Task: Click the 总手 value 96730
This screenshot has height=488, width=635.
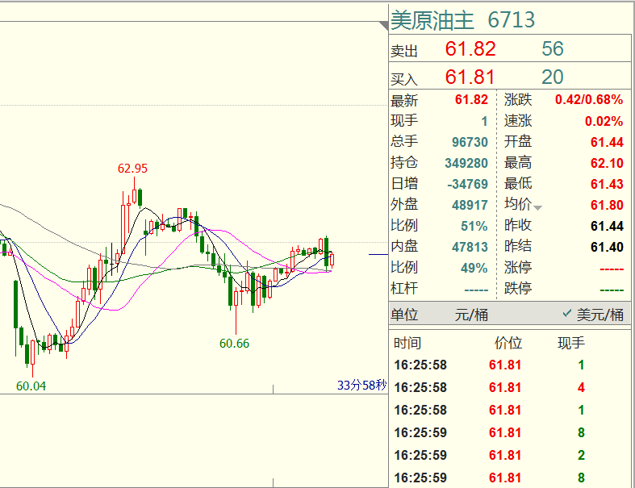Action: pos(470,142)
